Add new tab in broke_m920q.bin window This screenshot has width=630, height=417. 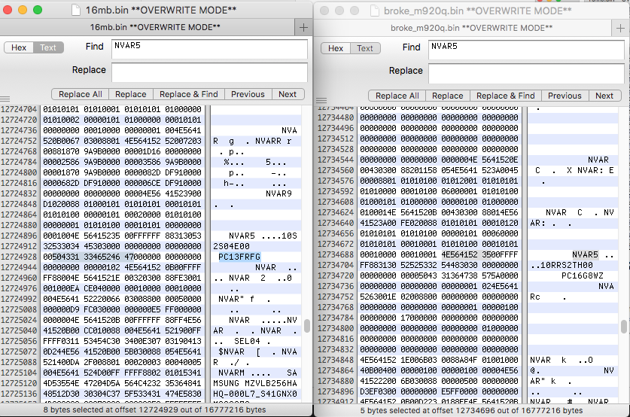click(x=622, y=27)
